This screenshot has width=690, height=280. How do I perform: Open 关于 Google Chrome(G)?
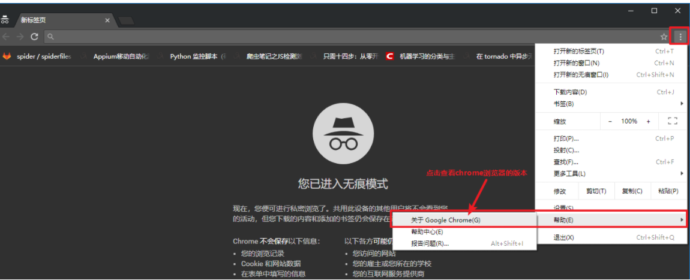(x=464, y=220)
